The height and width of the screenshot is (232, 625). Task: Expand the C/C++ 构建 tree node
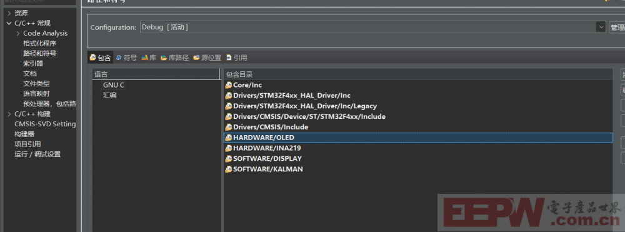pos(9,114)
